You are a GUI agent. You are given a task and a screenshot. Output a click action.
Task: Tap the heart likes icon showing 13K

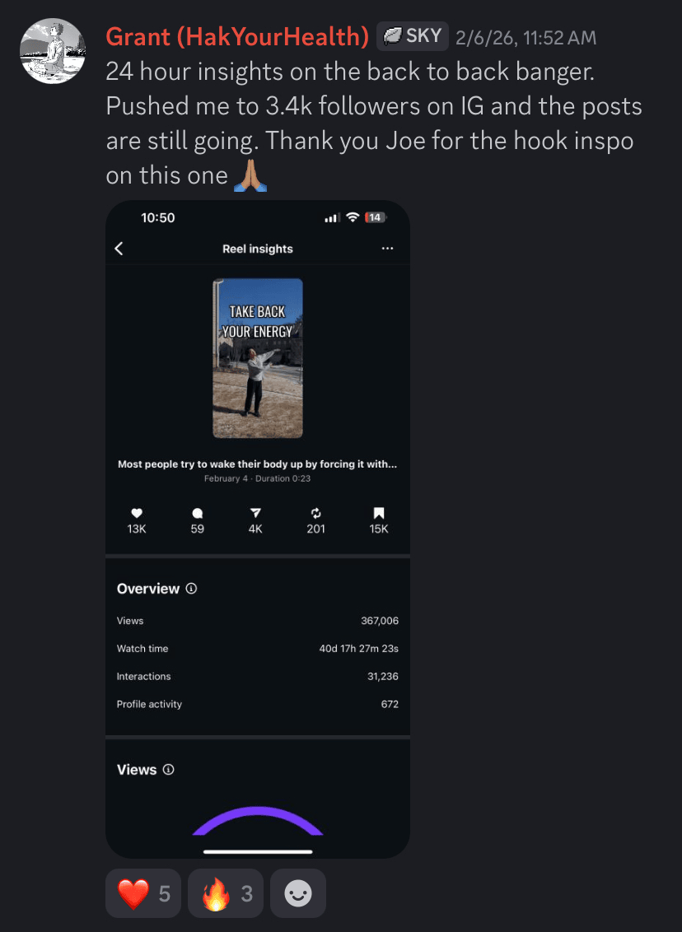[x=137, y=513]
